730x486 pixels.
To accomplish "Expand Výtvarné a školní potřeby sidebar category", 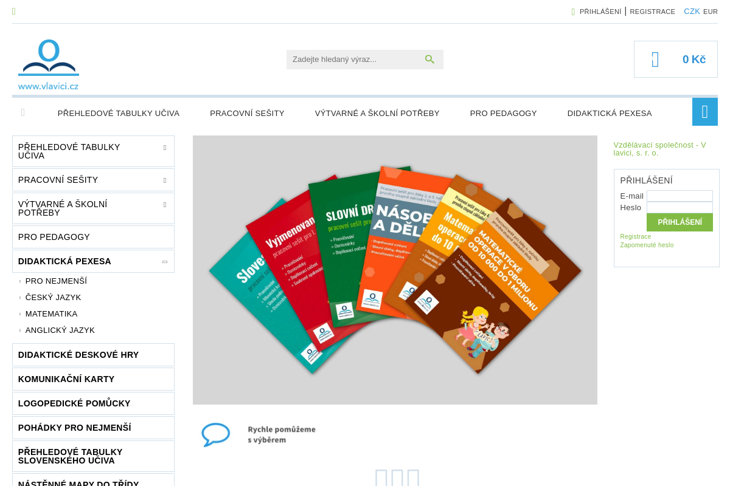I will (164, 205).
